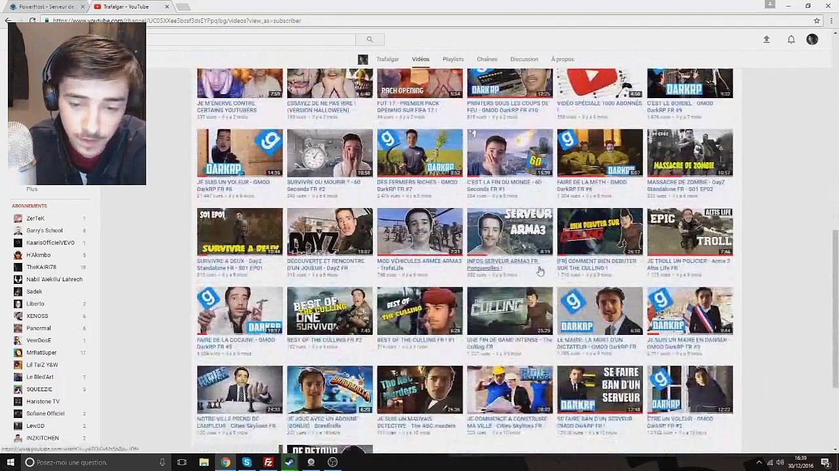Open the Liberto subscription
This screenshot has height=471, width=839.
point(35,304)
